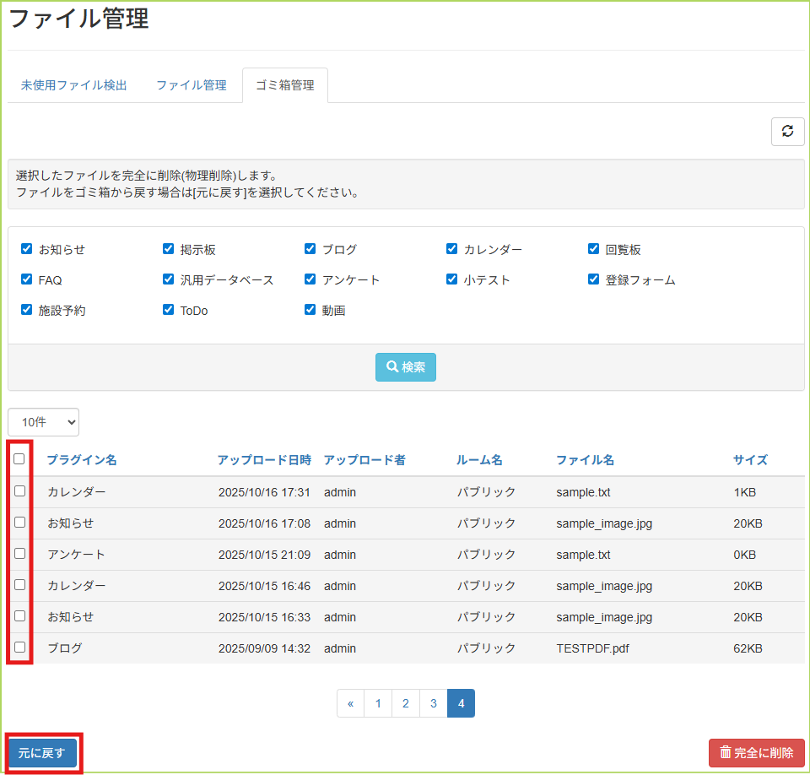
Task: Switch to the 未使用ファイル検出 tab
Action: click(x=74, y=85)
